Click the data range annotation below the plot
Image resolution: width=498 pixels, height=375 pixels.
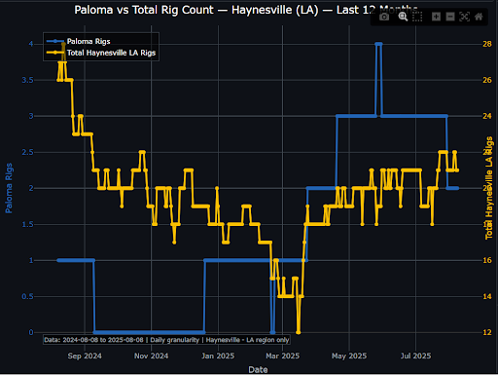pyautogui.click(x=166, y=340)
